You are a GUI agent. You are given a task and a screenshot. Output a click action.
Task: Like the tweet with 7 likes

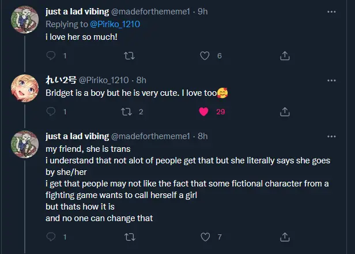pos(204,237)
